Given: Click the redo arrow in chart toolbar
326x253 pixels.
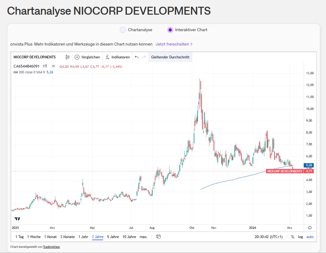Looking at the screenshot, I should tap(144, 57).
